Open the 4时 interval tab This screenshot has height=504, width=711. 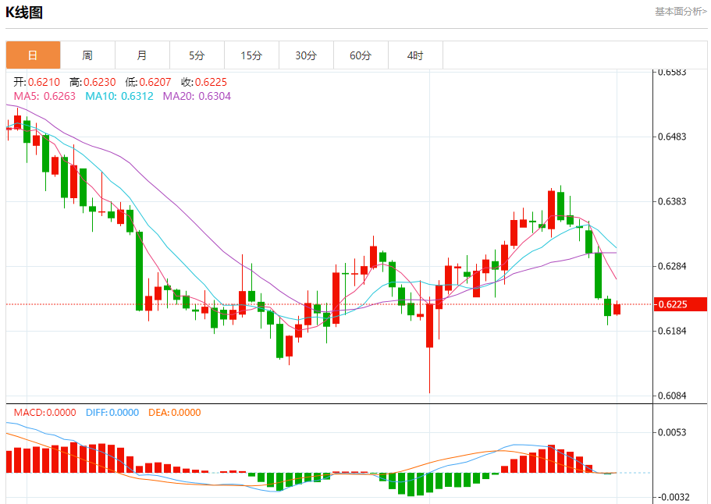(x=415, y=55)
